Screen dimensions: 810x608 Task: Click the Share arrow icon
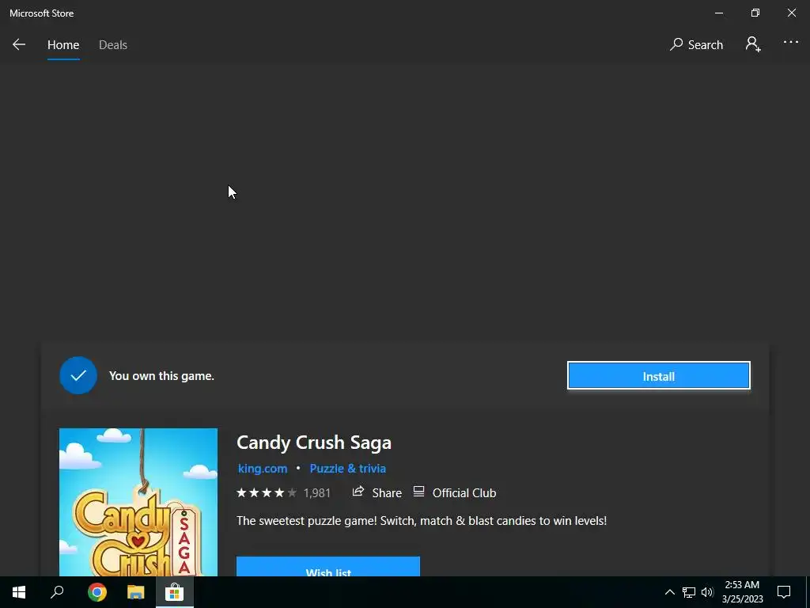(x=358, y=492)
